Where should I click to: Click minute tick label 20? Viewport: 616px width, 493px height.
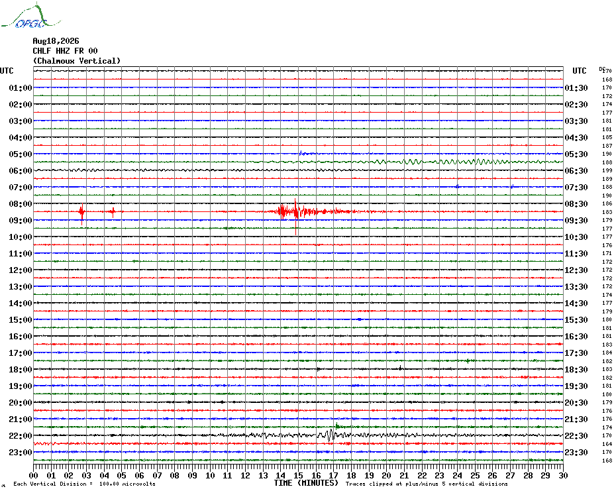coord(387,476)
